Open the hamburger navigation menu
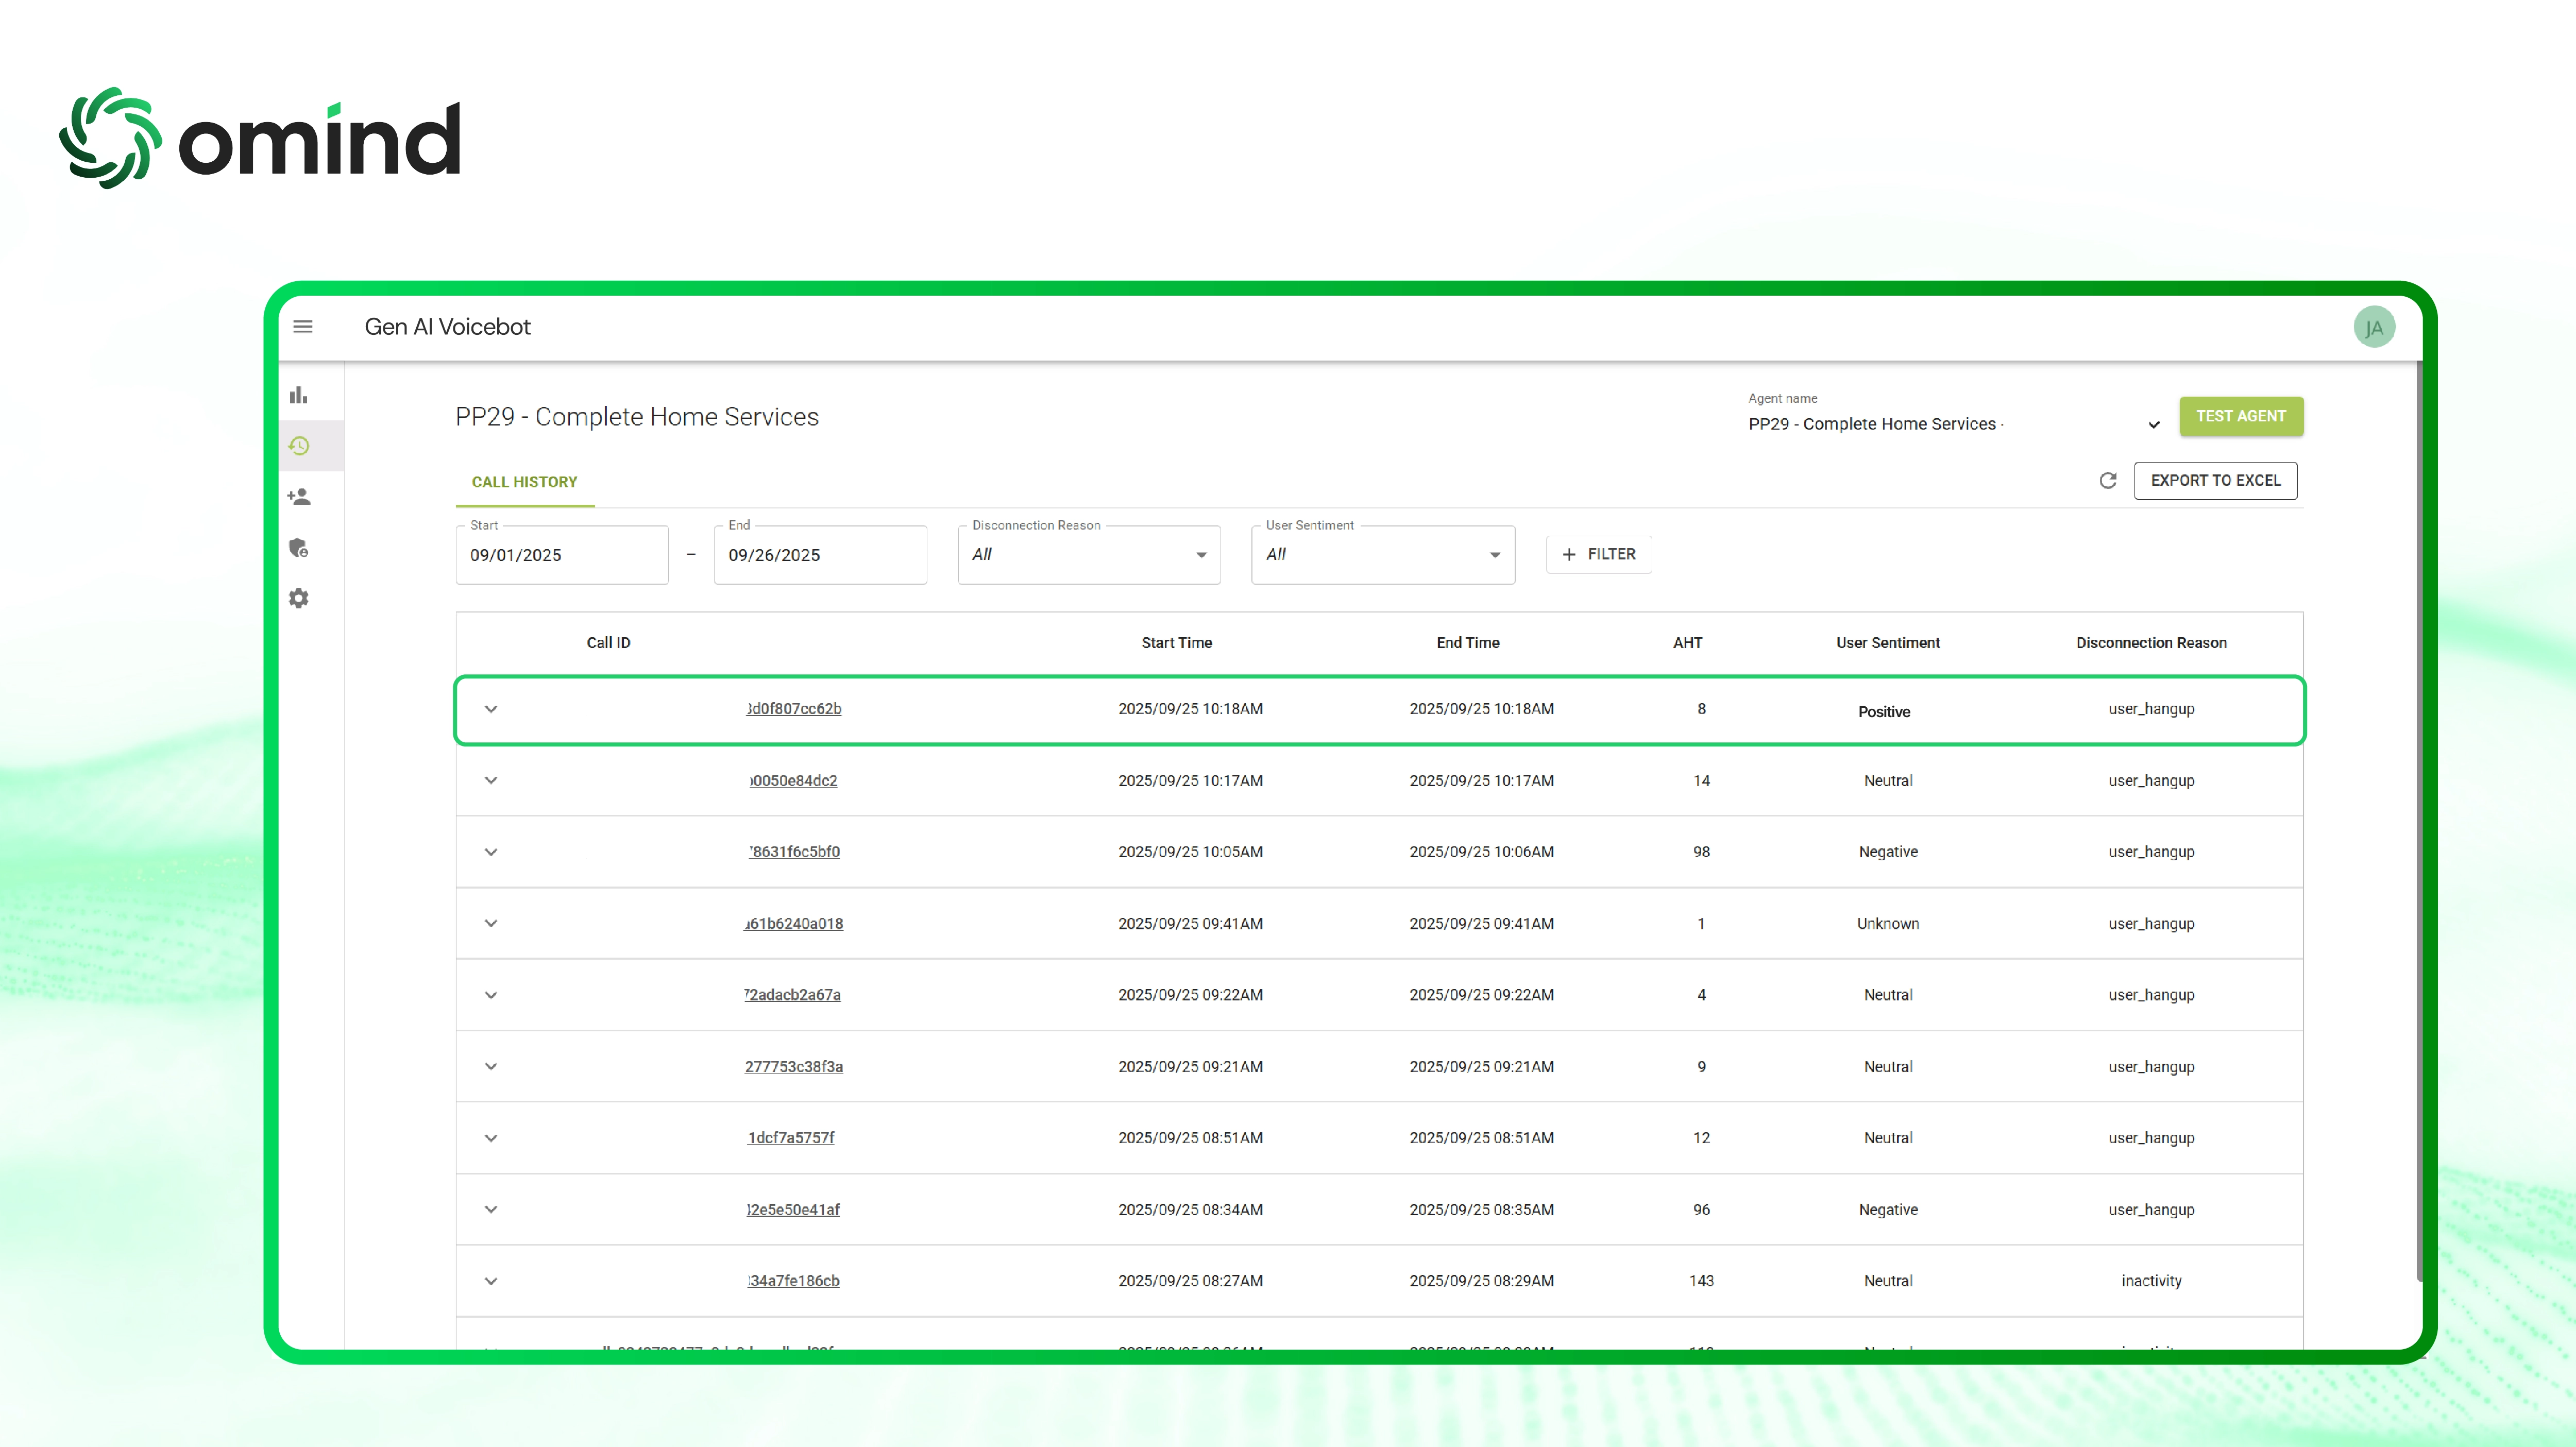This screenshot has width=2576, height=1447. (x=302, y=326)
